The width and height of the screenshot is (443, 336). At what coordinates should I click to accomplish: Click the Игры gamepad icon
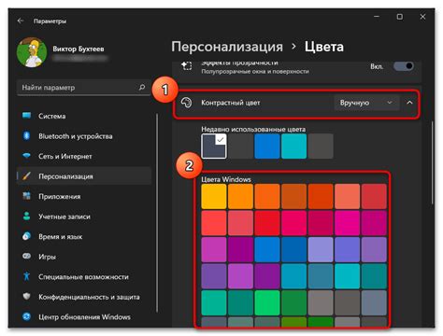click(27, 257)
